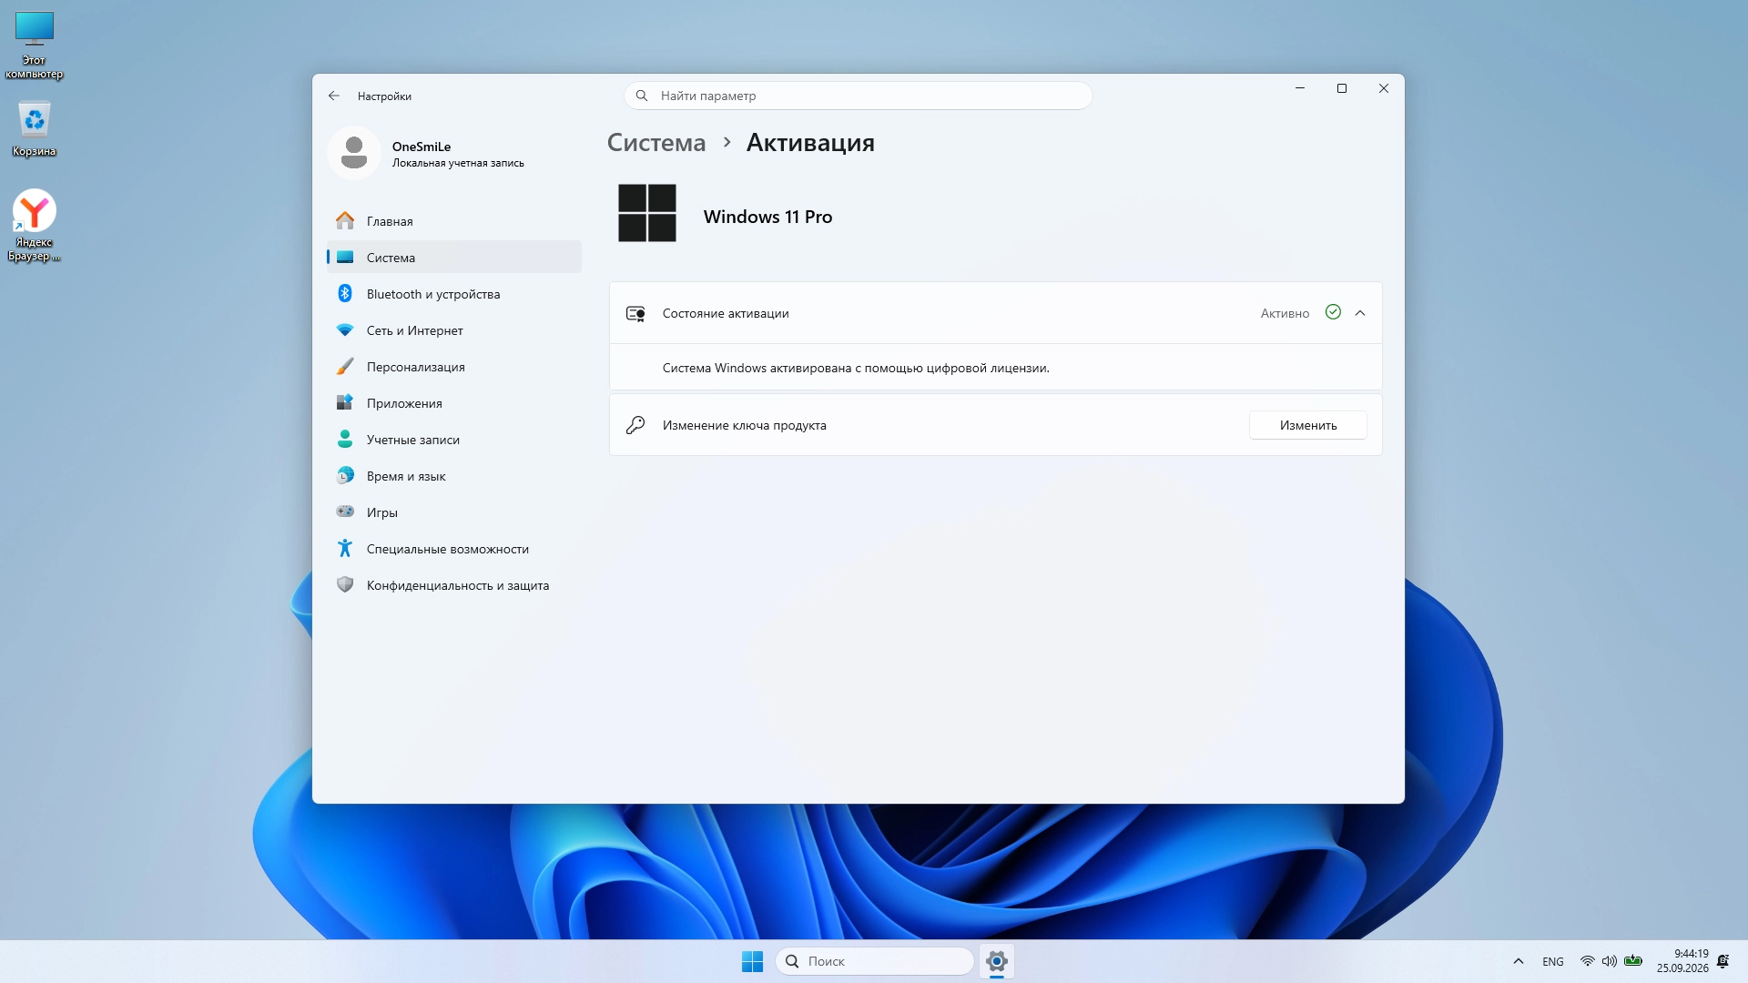Click the Изменить product key button
This screenshot has width=1748, height=983.
pyautogui.click(x=1308, y=425)
